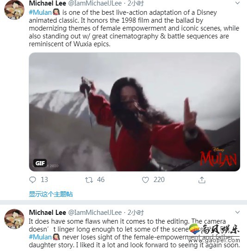Expand the first tweet's chevron menu
Image resolution: width=247 pixels, height=251 pixels.
(238, 3)
